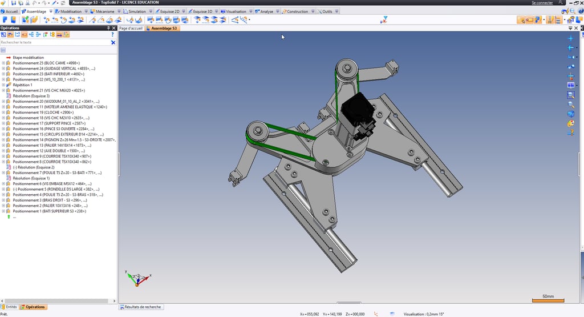Click the first blue part icon in Assemblage toolbar
This screenshot has width=584, height=317.
tap(5, 20)
